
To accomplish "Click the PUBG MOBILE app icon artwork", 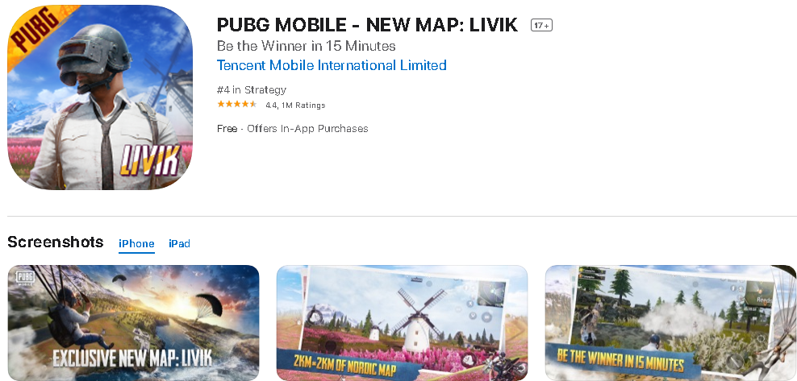I will coord(100,97).
